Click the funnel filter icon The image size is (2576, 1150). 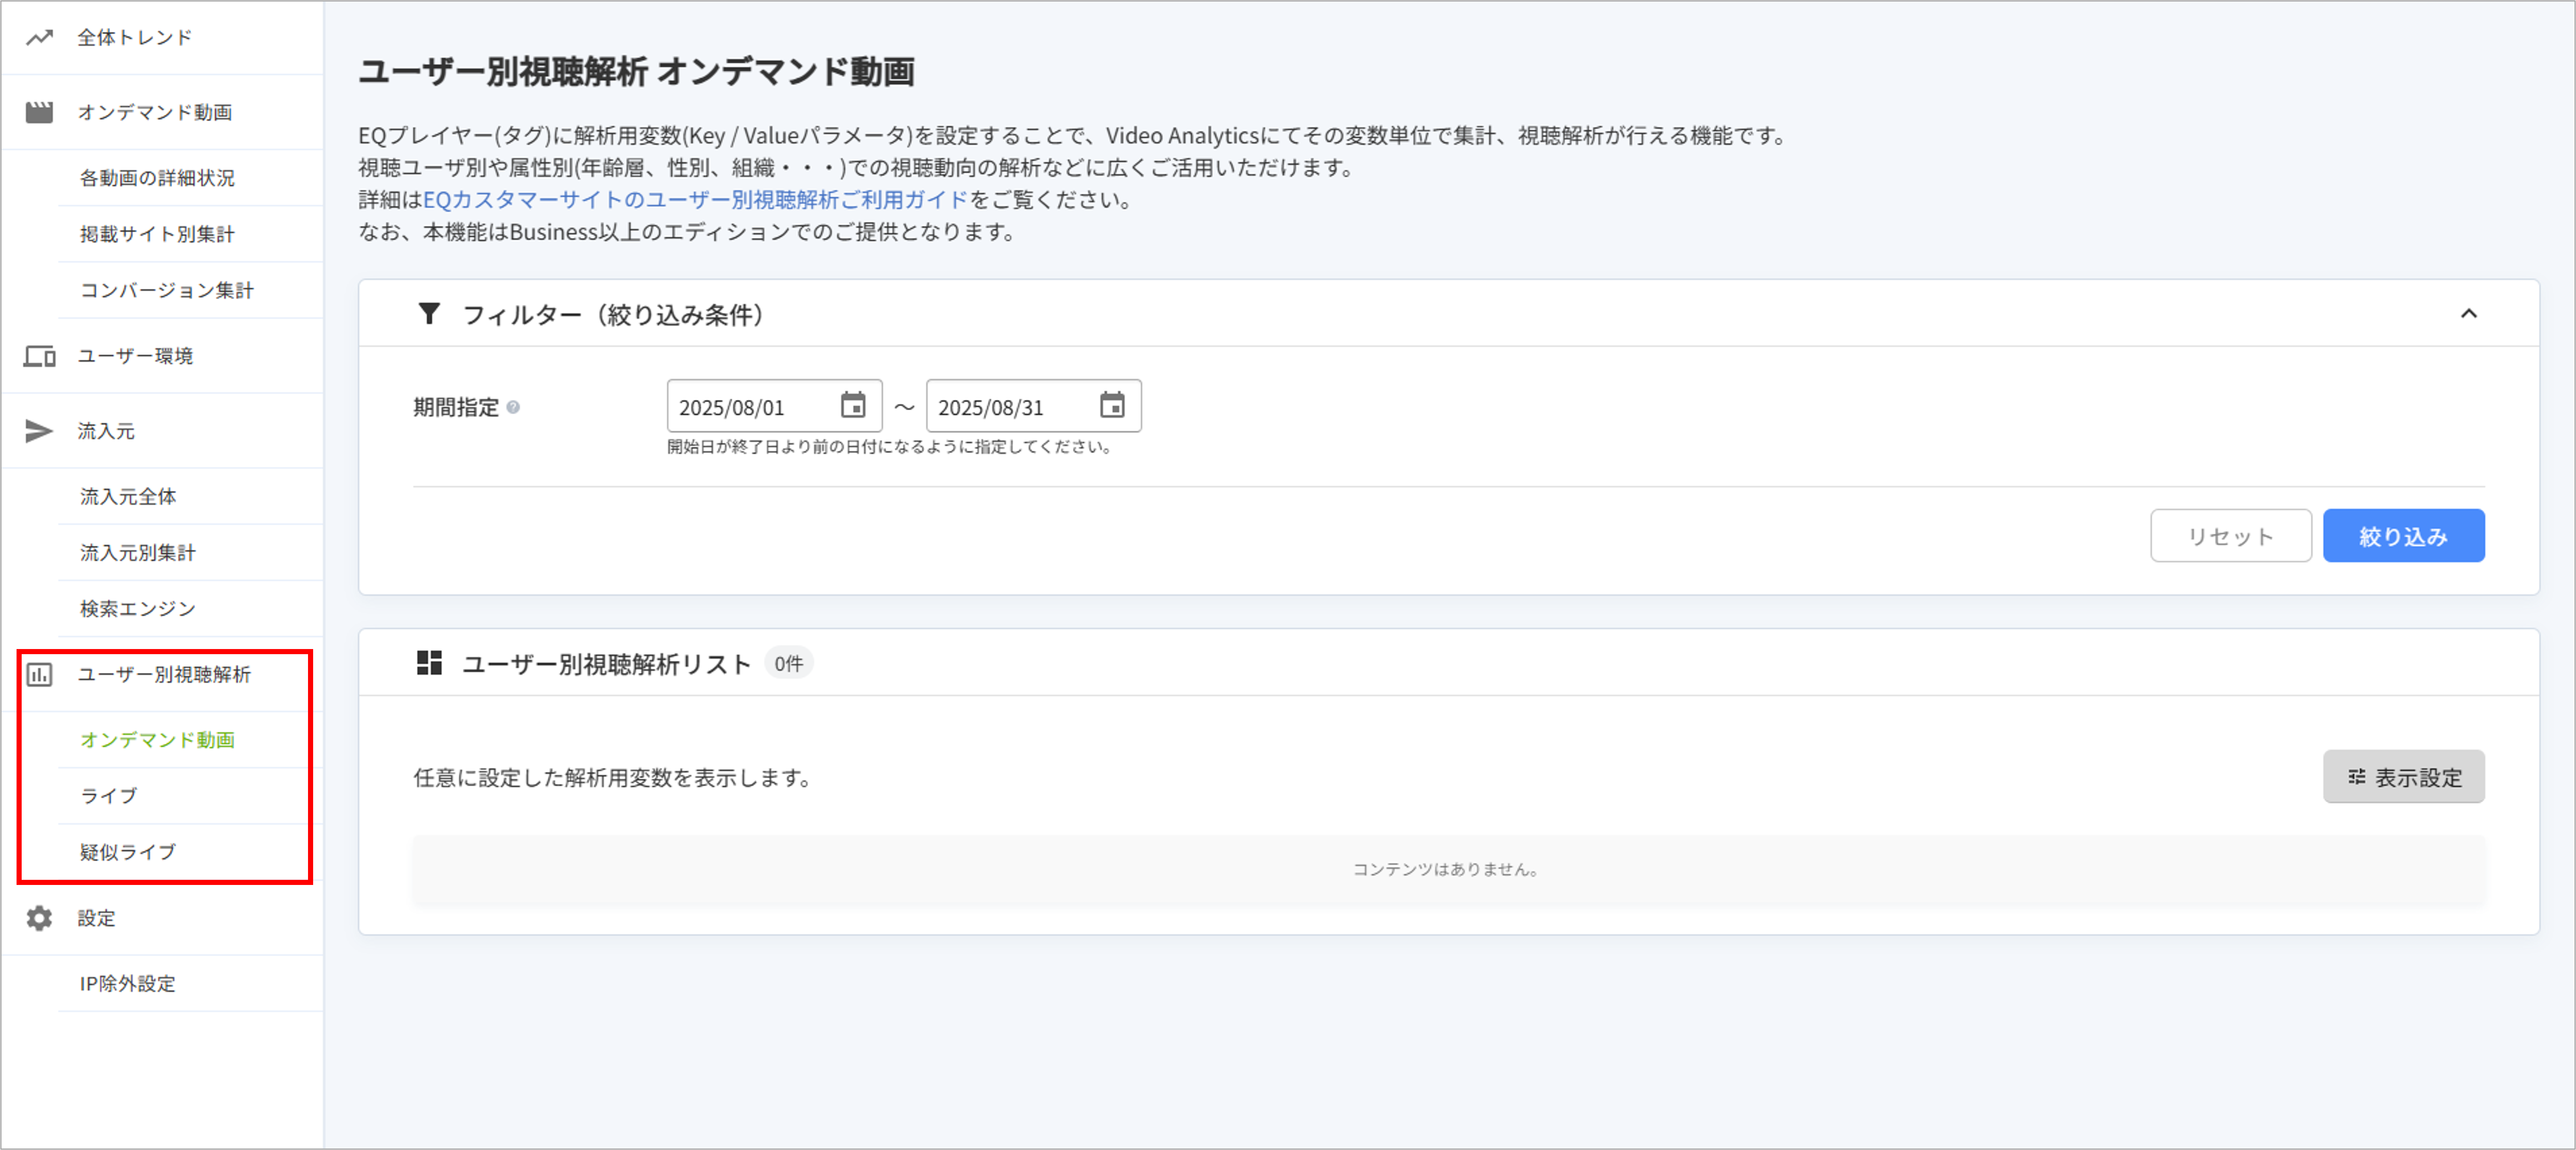[x=429, y=314]
